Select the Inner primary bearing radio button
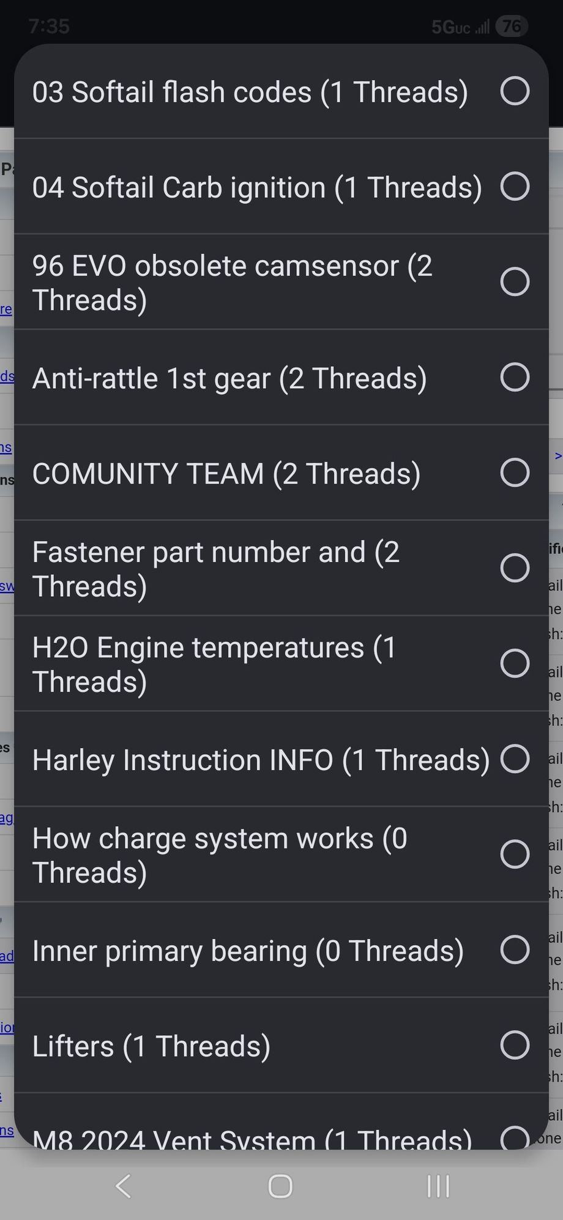Viewport: 563px width, 1220px height. (x=515, y=950)
